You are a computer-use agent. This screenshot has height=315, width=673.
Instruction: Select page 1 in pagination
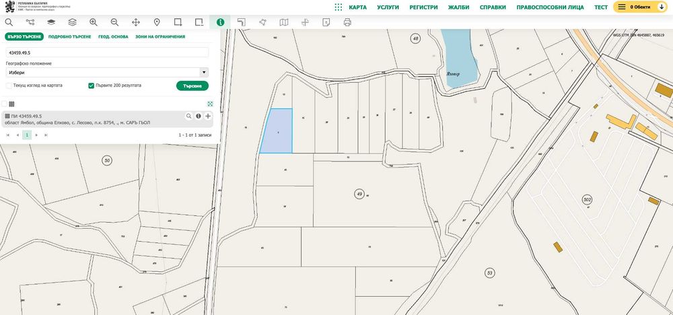27,135
